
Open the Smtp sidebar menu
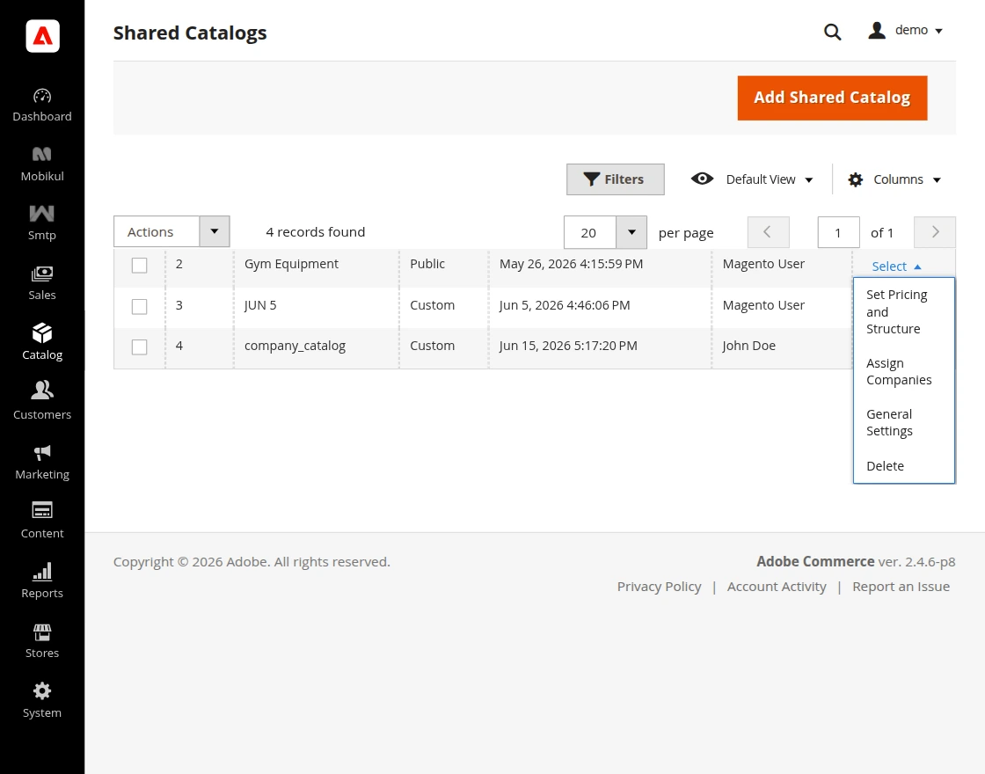42,223
